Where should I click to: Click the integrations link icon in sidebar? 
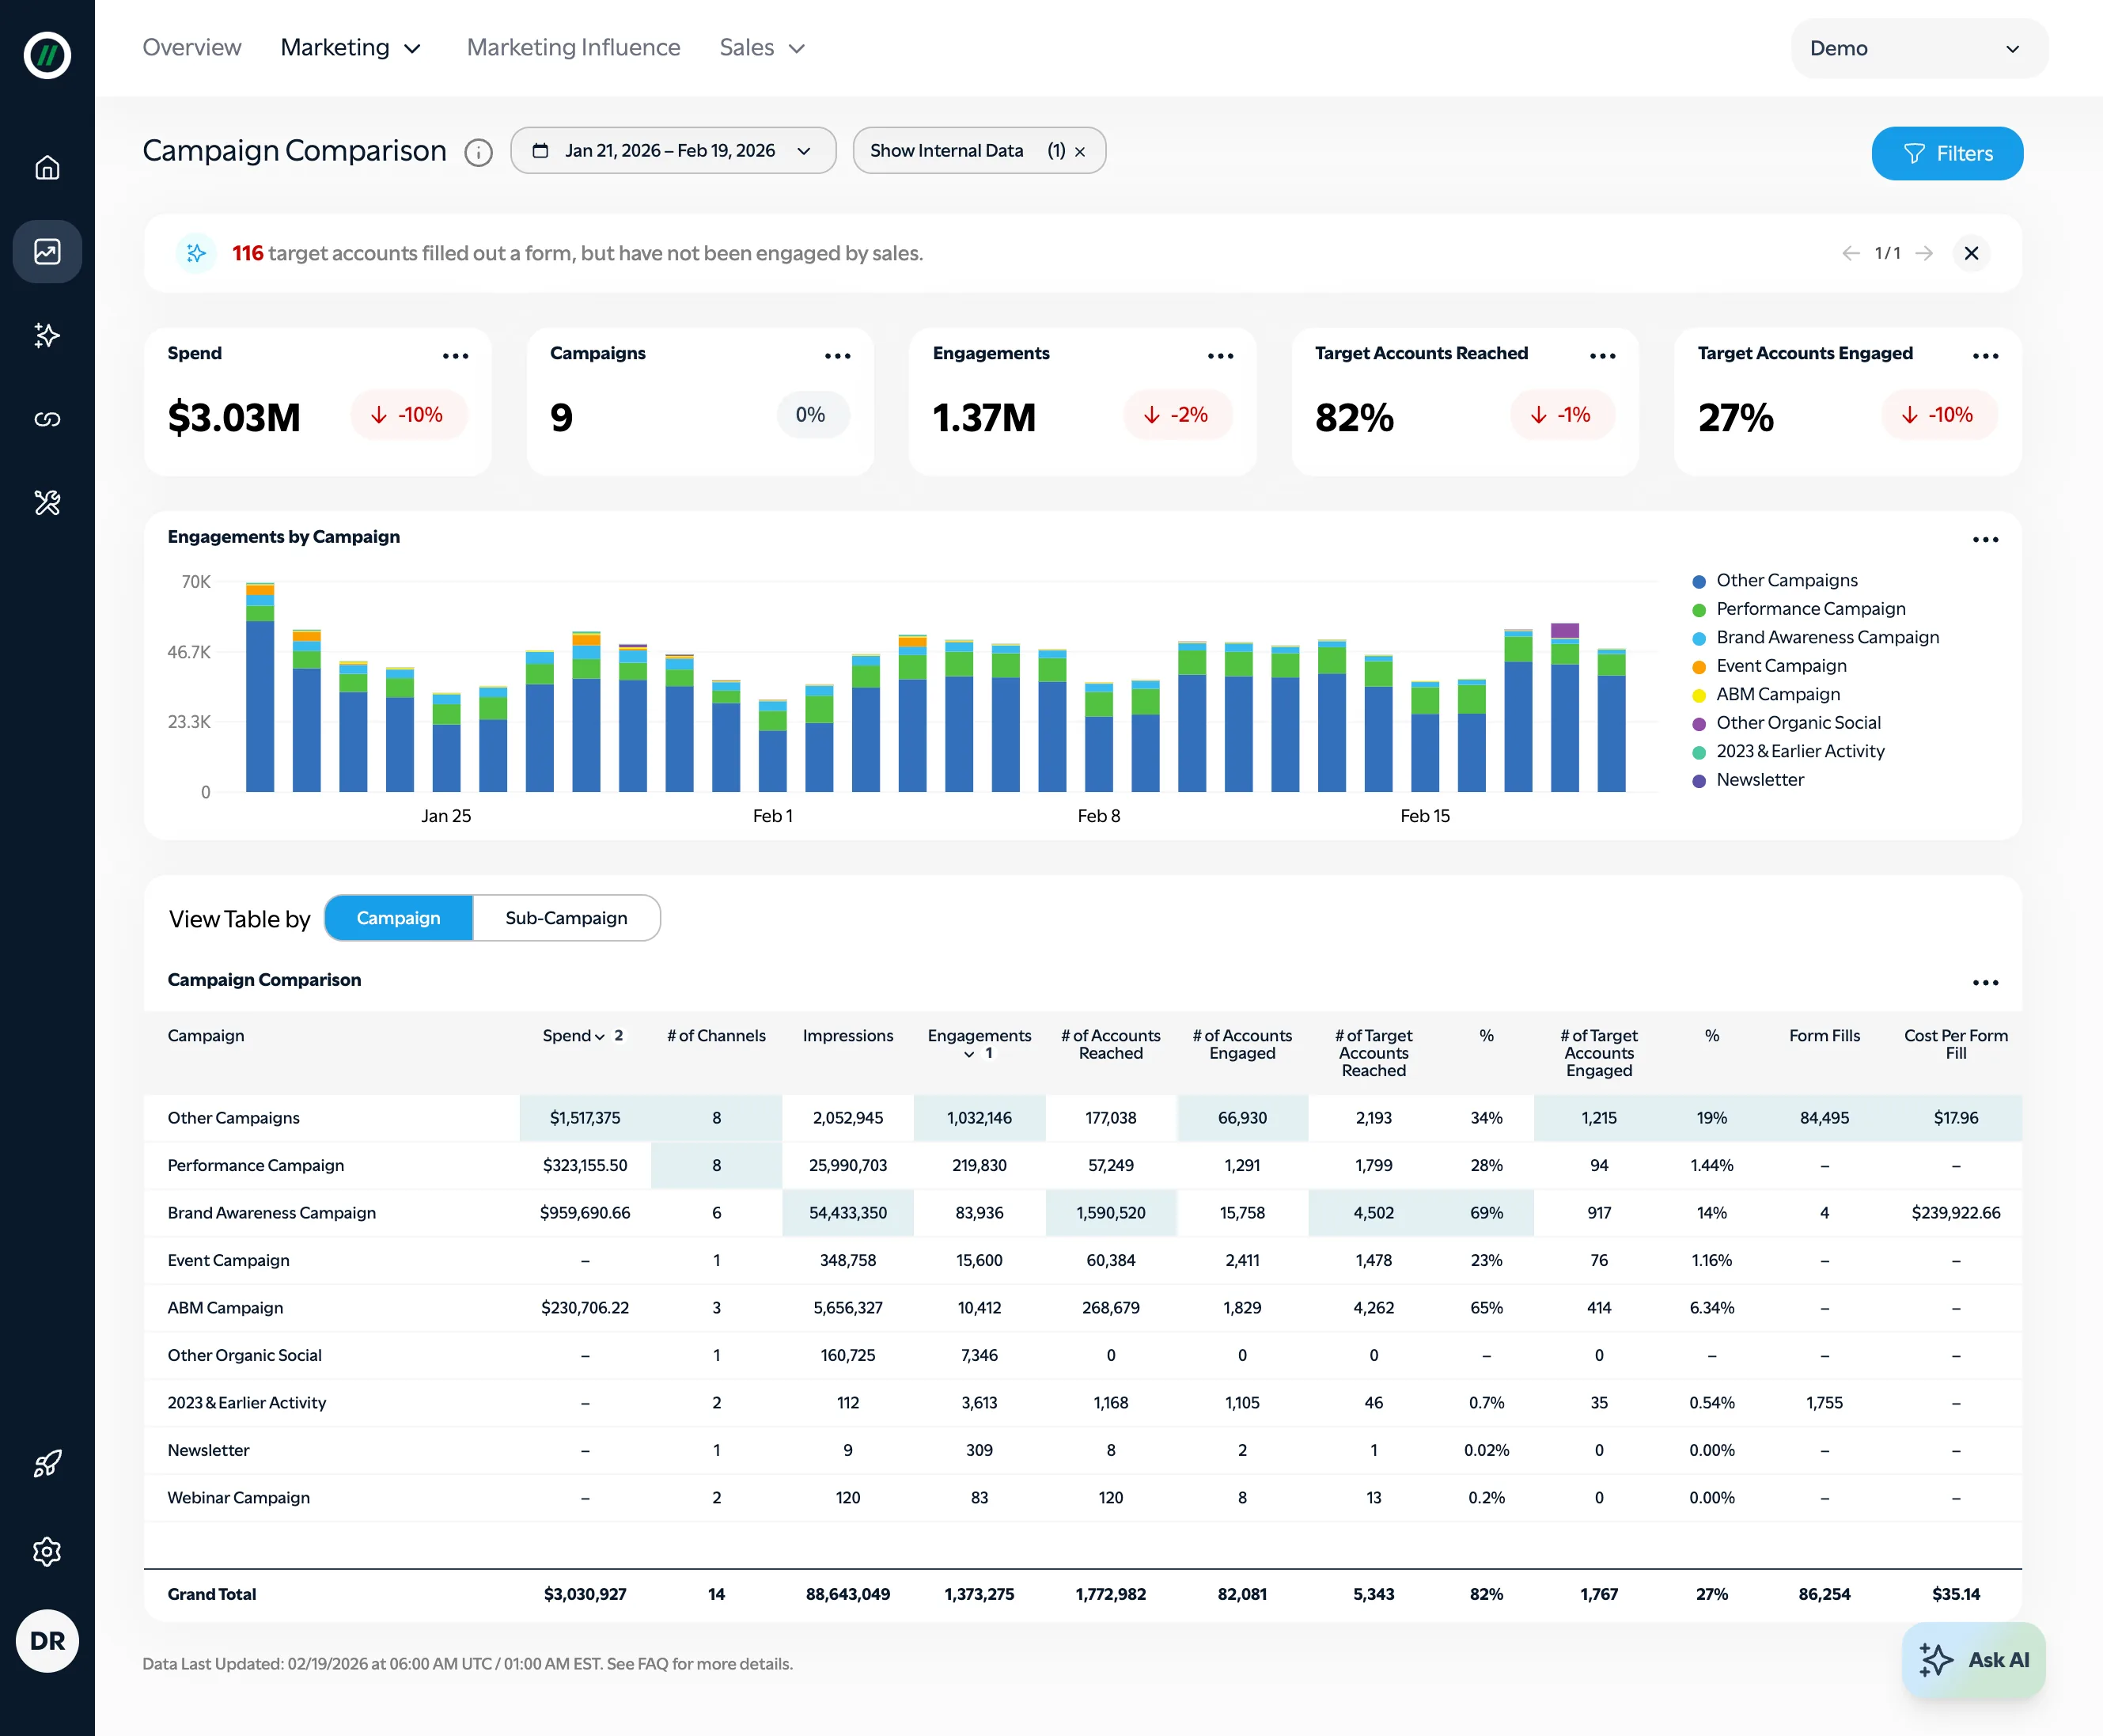47,419
